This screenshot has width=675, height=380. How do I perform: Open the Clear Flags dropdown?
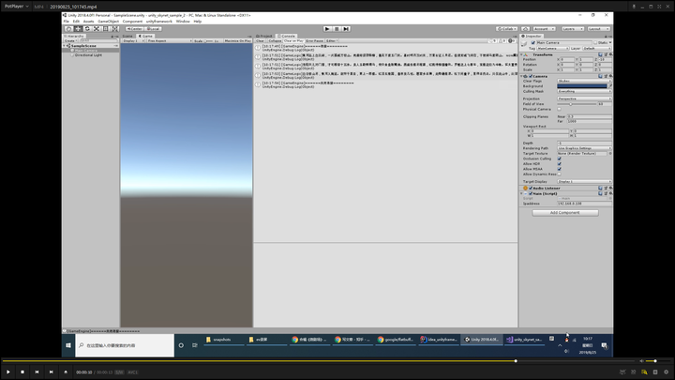[581, 82]
